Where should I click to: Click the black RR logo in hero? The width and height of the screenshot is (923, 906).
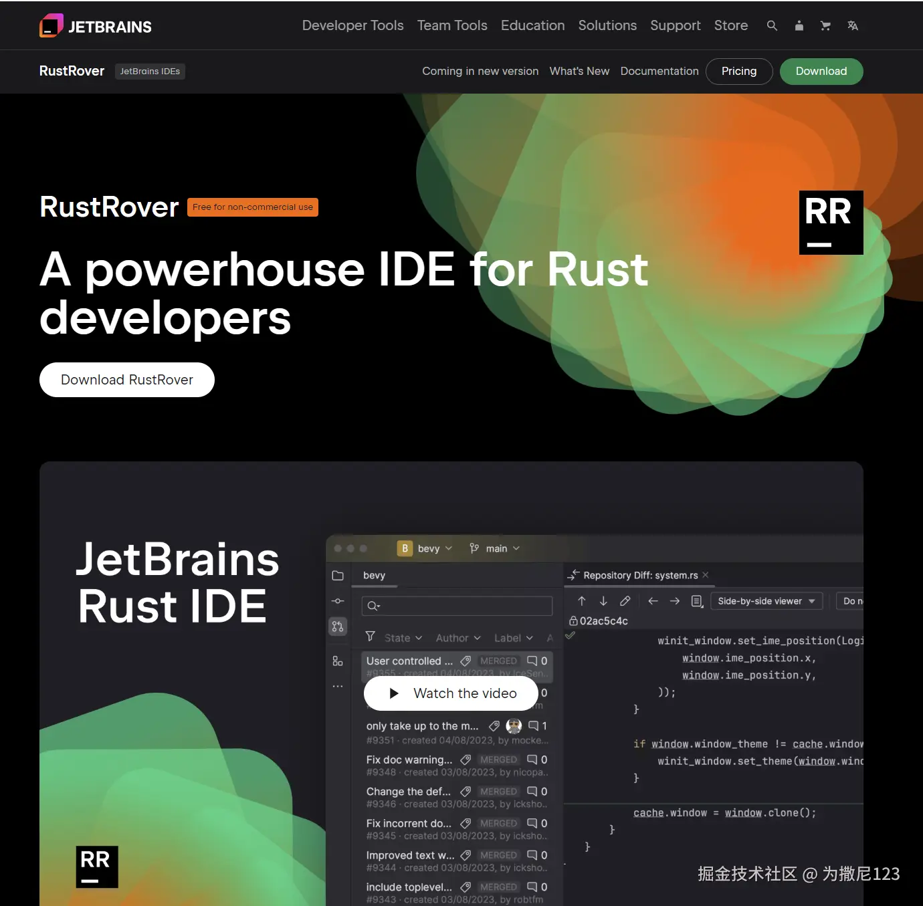[x=831, y=222]
